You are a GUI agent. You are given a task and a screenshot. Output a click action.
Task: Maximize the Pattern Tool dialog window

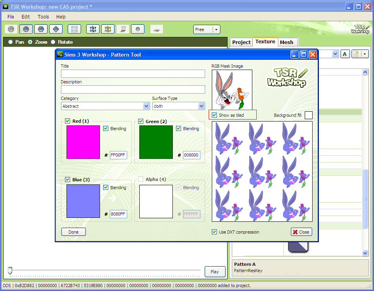(304, 55)
